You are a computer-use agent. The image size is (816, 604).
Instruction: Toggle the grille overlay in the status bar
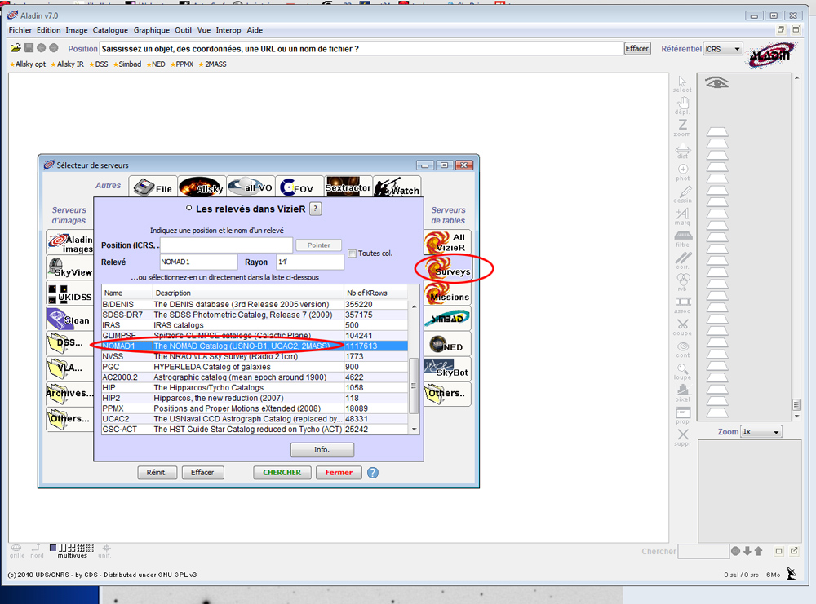click(x=15, y=549)
